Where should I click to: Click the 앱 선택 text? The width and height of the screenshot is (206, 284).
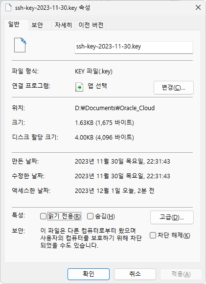click(97, 86)
